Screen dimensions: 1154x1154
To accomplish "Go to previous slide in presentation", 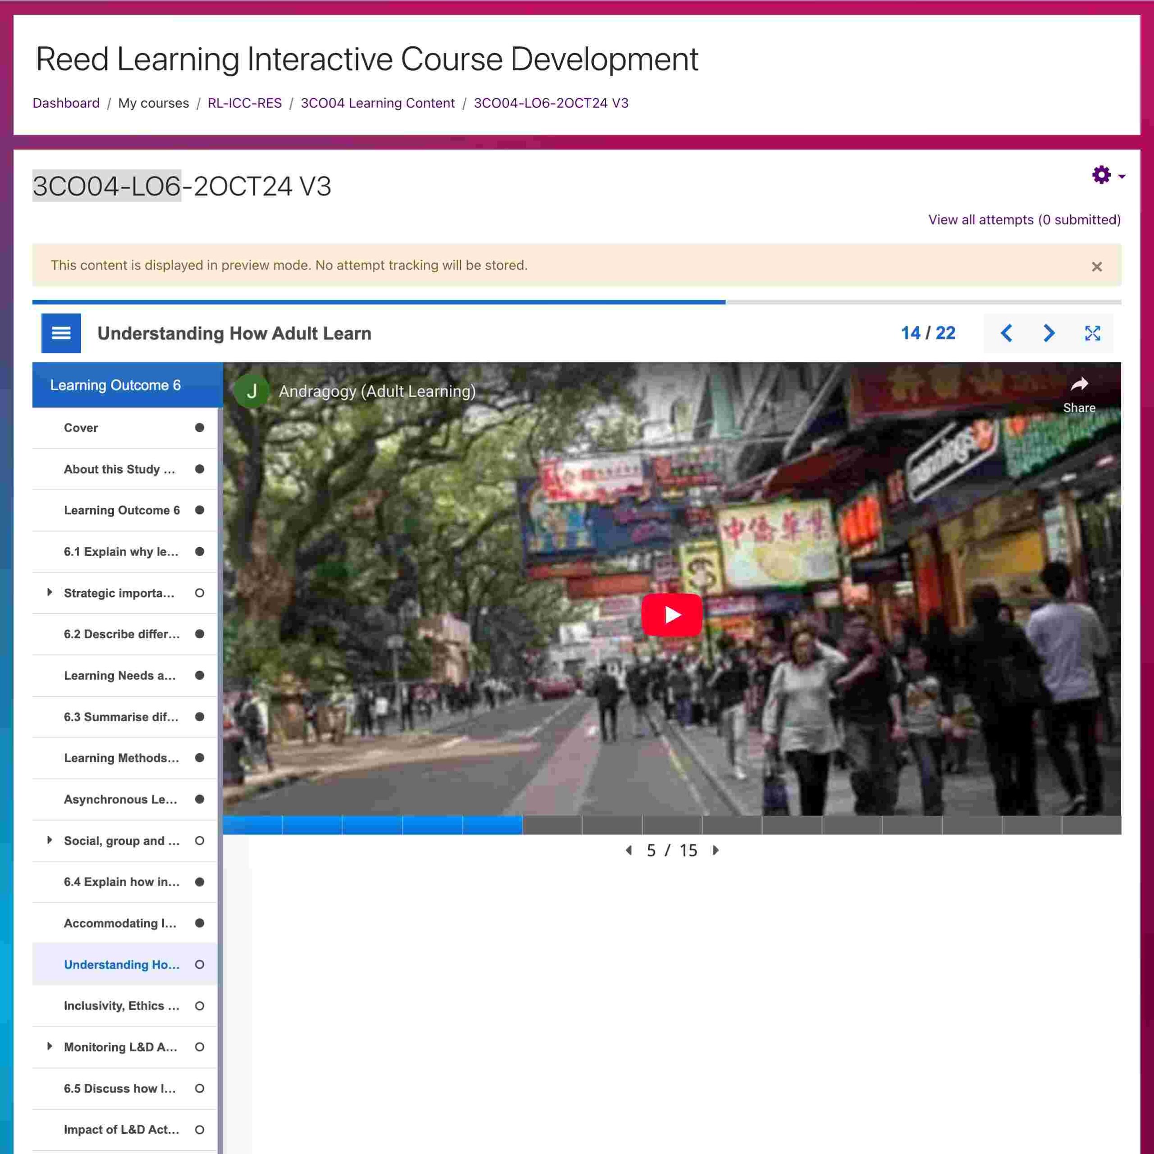I will point(628,850).
